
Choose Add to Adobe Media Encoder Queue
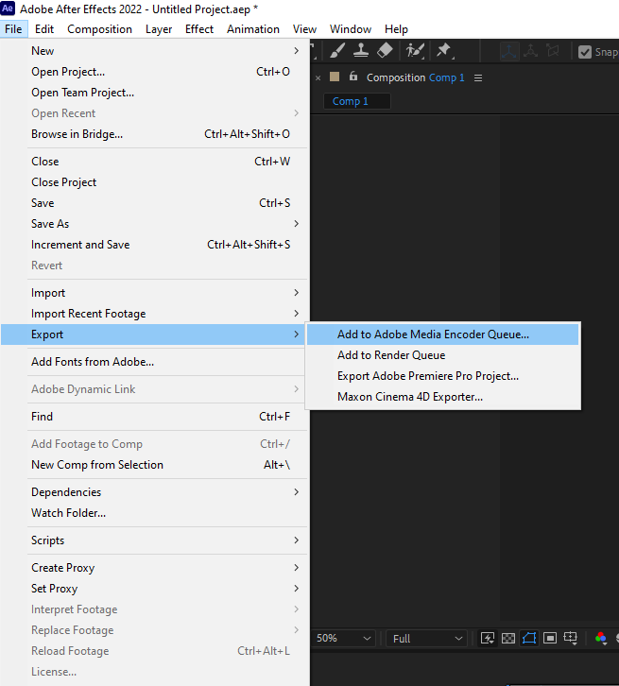pos(433,334)
